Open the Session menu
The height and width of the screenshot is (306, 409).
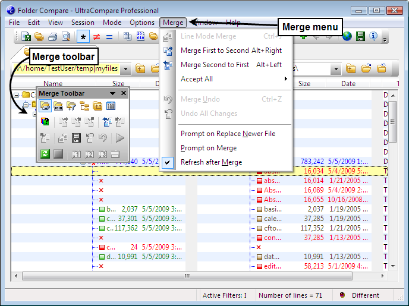pyautogui.click(x=83, y=23)
